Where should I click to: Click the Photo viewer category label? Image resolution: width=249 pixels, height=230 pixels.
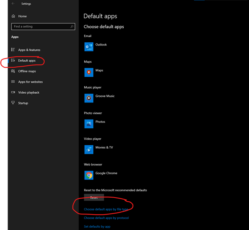coord(93,113)
